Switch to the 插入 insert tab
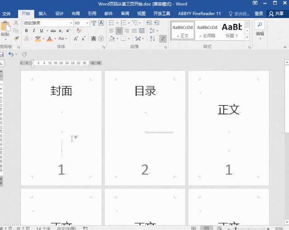Viewport: 289px width, 230px height. [43, 14]
